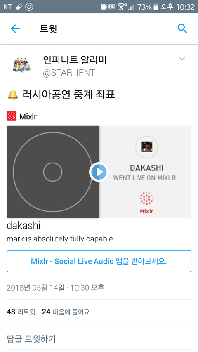Tap the alarm clock status icon
Image resolution: width=198 pixels, height=352 pixels.
click(104, 7)
